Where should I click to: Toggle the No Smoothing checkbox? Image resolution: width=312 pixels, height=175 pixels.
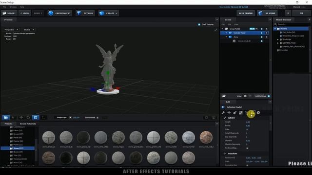pyautogui.click(x=247, y=148)
